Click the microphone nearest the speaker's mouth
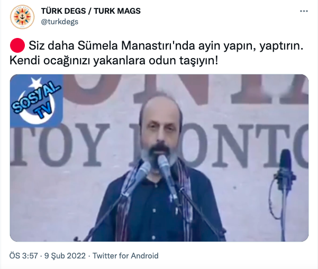The height and width of the screenshot is (269, 318). pos(165,167)
